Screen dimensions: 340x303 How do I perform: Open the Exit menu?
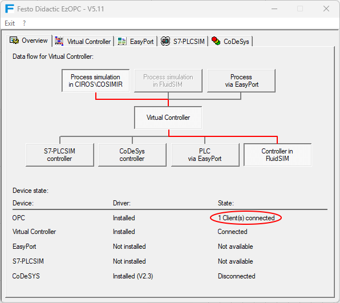(10, 23)
